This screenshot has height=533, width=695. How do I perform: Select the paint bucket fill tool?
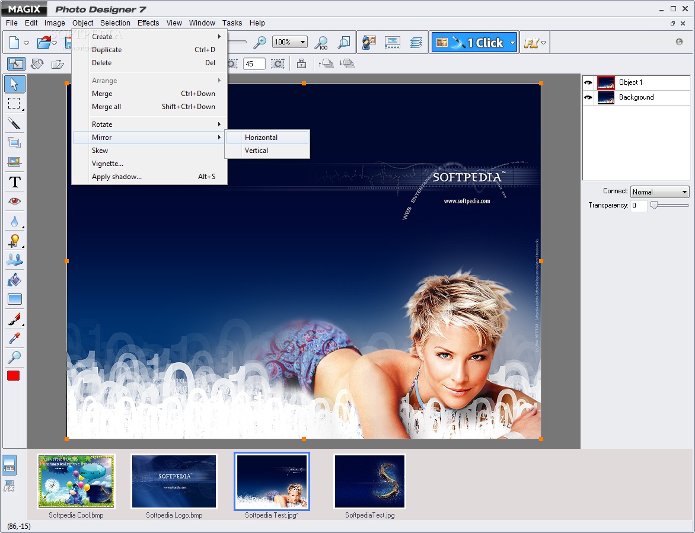pos(14,280)
